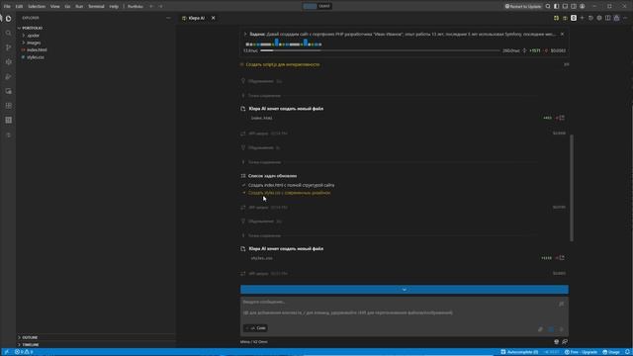Click the blue scroll-to-bottom bar

point(405,290)
